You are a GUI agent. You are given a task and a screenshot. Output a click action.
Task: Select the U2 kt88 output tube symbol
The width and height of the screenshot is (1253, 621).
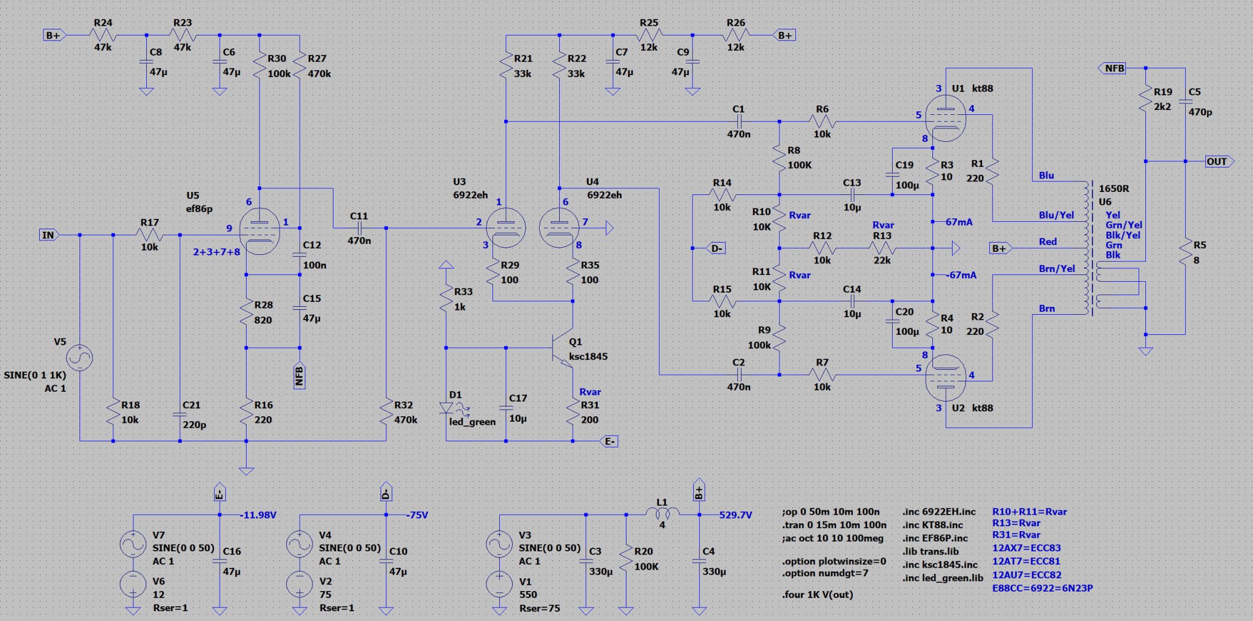(x=945, y=379)
